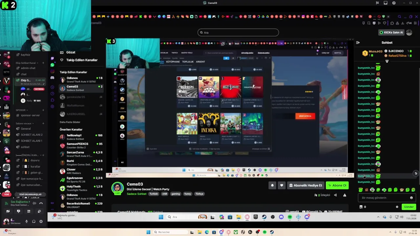Open the Sadece Sohbet category link
Image resolution: width=420 pixels, height=236 pixels.
(x=136, y=194)
